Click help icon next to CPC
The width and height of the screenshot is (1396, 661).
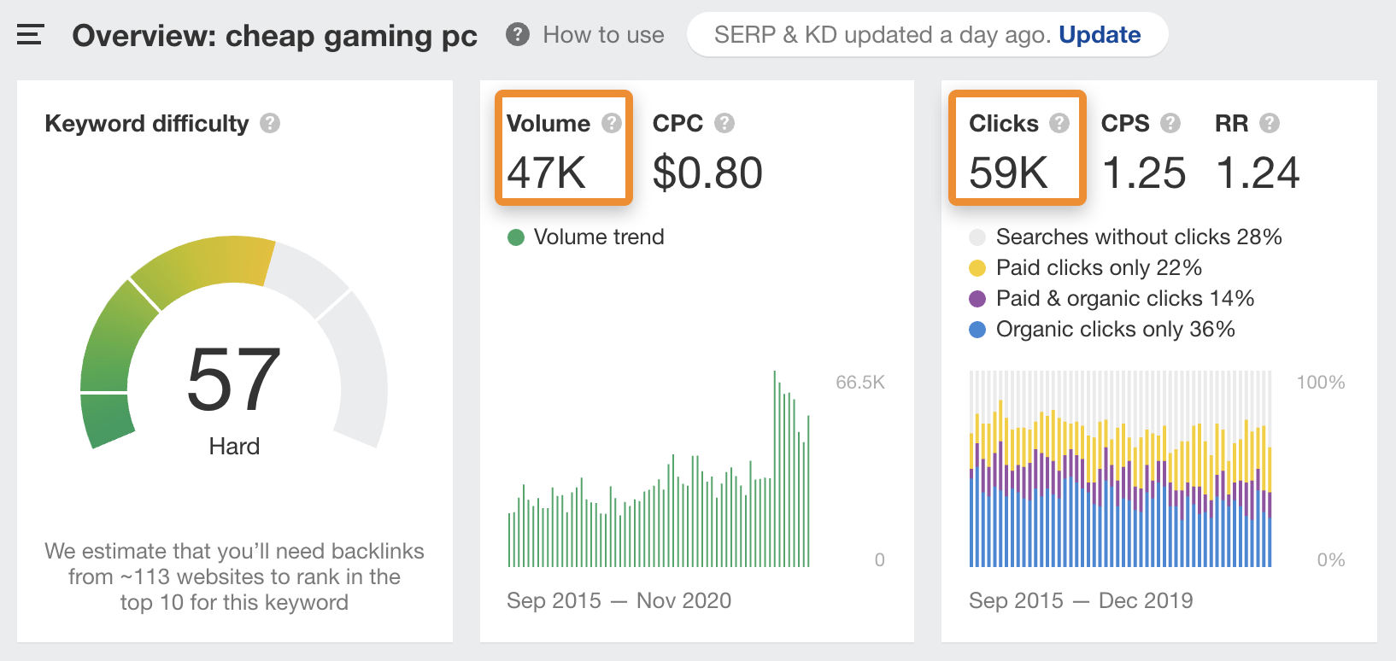click(724, 123)
